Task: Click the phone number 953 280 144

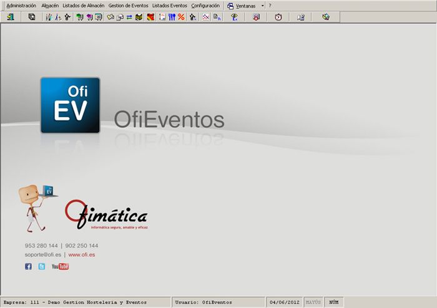Action: [41, 246]
